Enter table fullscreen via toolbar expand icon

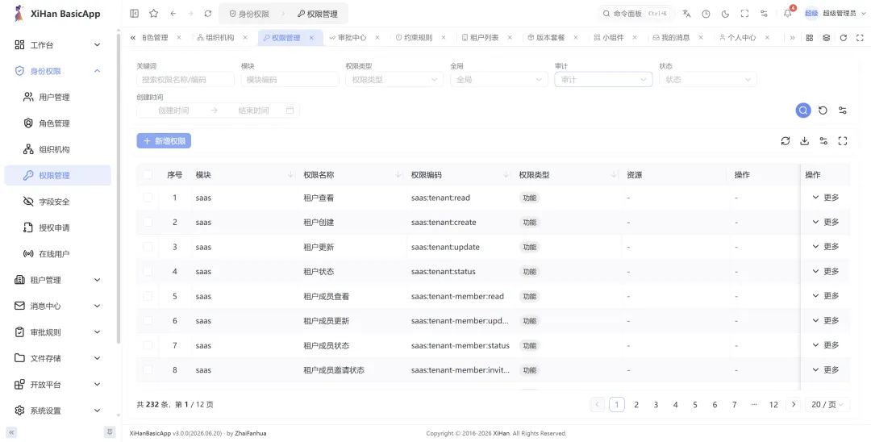(843, 141)
